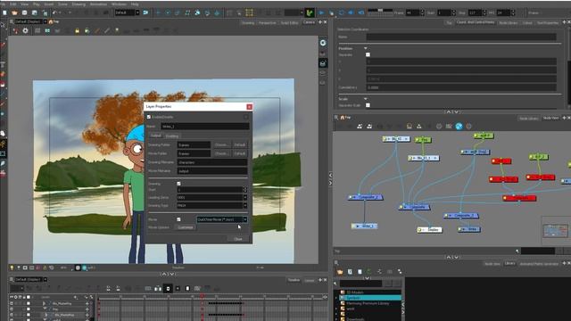Click the gear icon in Camera view toolbar
The image size is (571, 321).
[x=25, y=31]
